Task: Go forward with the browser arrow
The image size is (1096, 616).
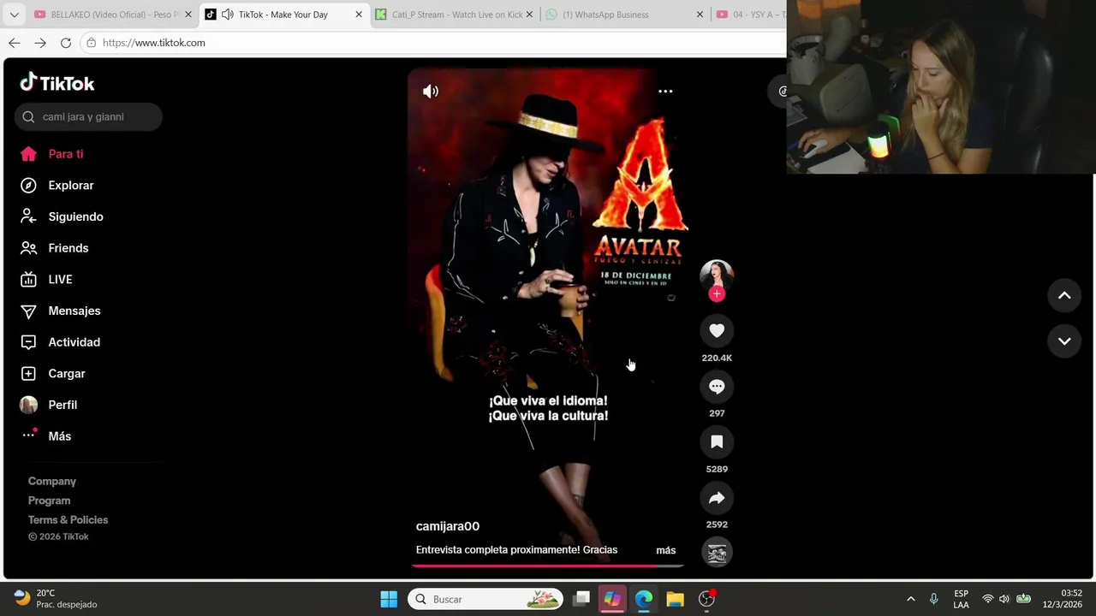Action: pos(40,43)
